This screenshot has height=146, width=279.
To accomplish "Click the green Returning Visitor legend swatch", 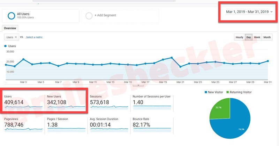I will point(228,92).
